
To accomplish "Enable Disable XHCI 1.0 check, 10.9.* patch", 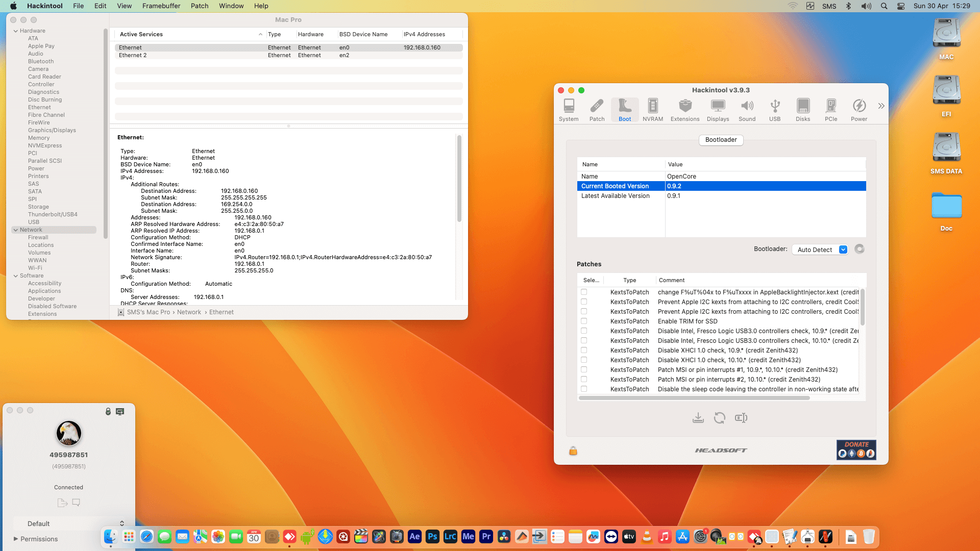I will (x=584, y=350).
